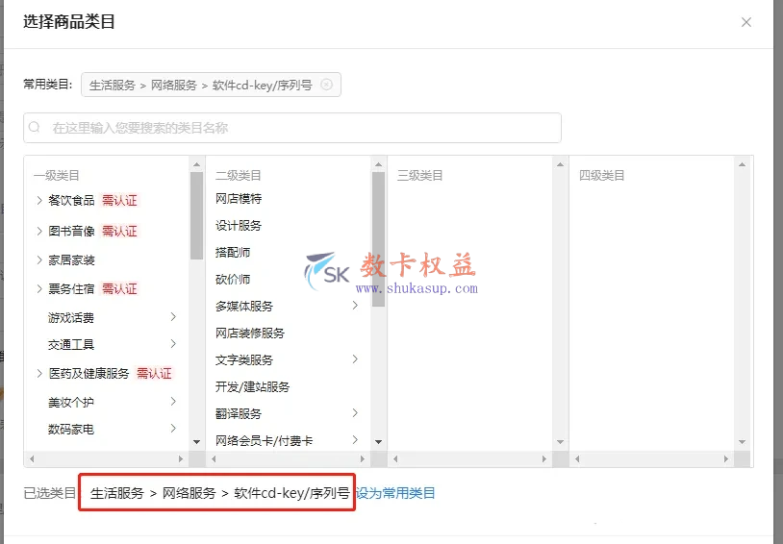Click scroll-up arrow in fourth-level list
This screenshot has height=544, width=783.
[x=742, y=164]
